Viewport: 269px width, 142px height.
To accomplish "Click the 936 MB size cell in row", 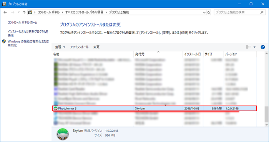I will pyautogui.click(x=216, y=109).
